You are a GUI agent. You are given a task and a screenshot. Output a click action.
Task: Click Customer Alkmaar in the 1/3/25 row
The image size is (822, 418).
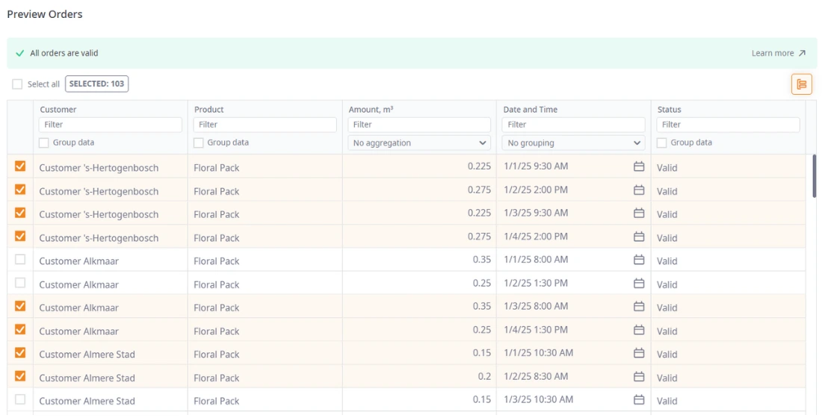(x=78, y=308)
